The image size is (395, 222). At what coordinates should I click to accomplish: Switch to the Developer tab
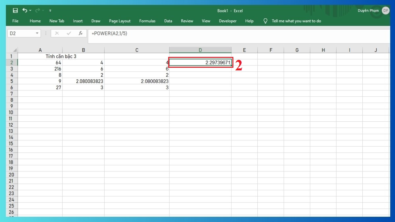[227, 21]
